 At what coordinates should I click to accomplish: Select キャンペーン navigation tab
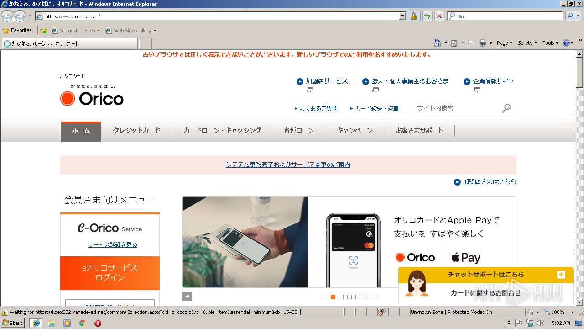pos(355,131)
